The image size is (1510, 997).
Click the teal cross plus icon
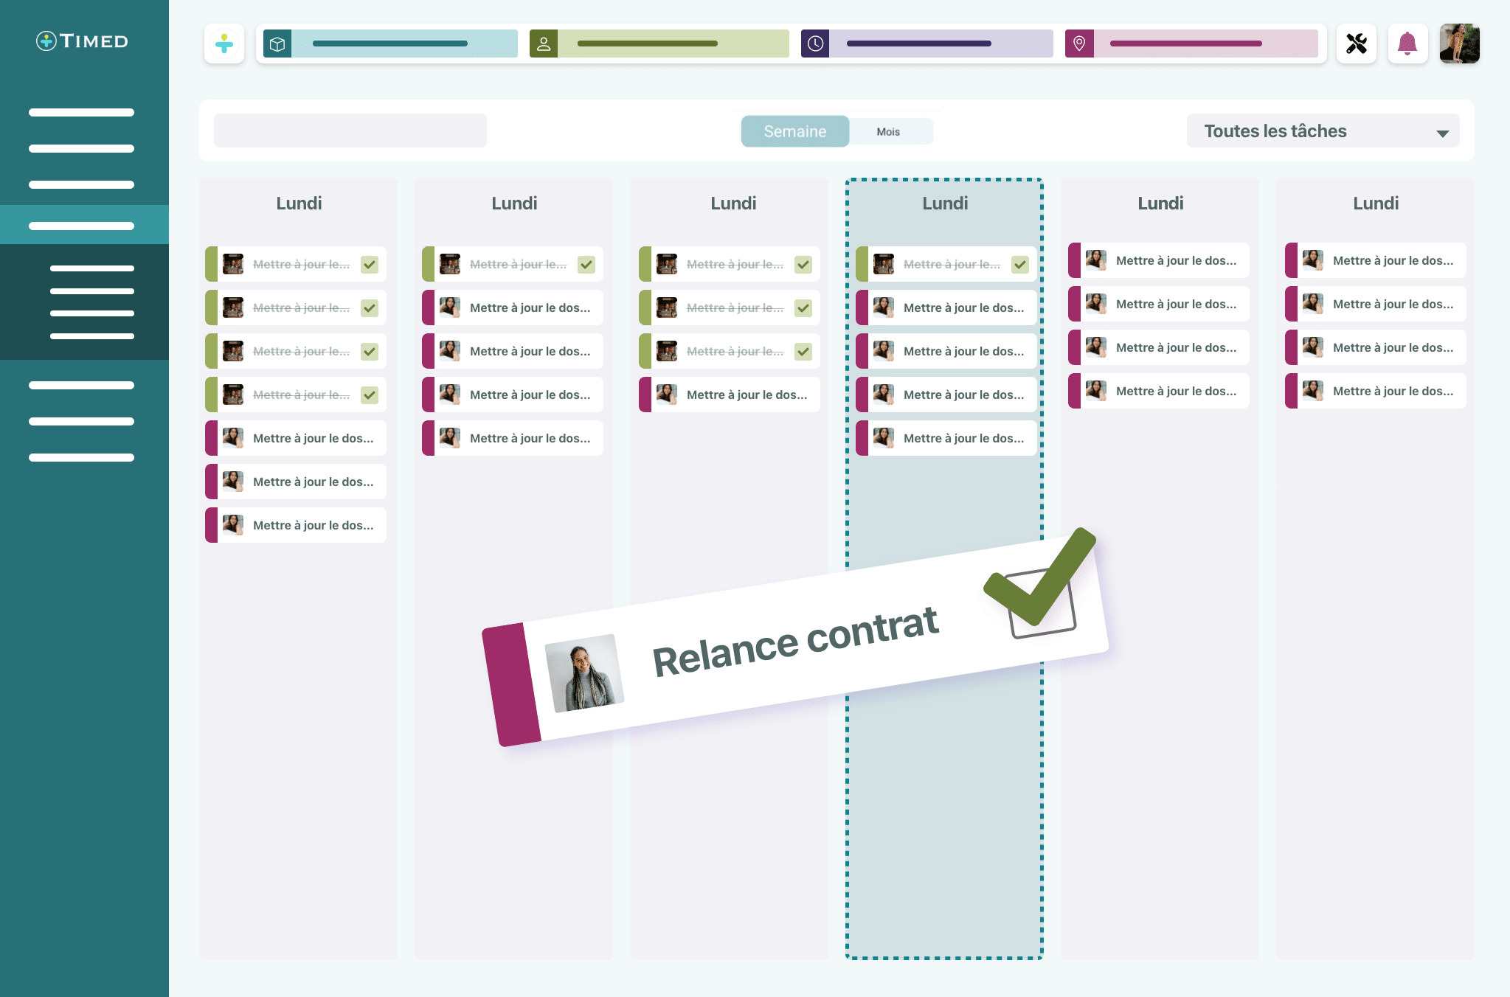pos(224,44)
